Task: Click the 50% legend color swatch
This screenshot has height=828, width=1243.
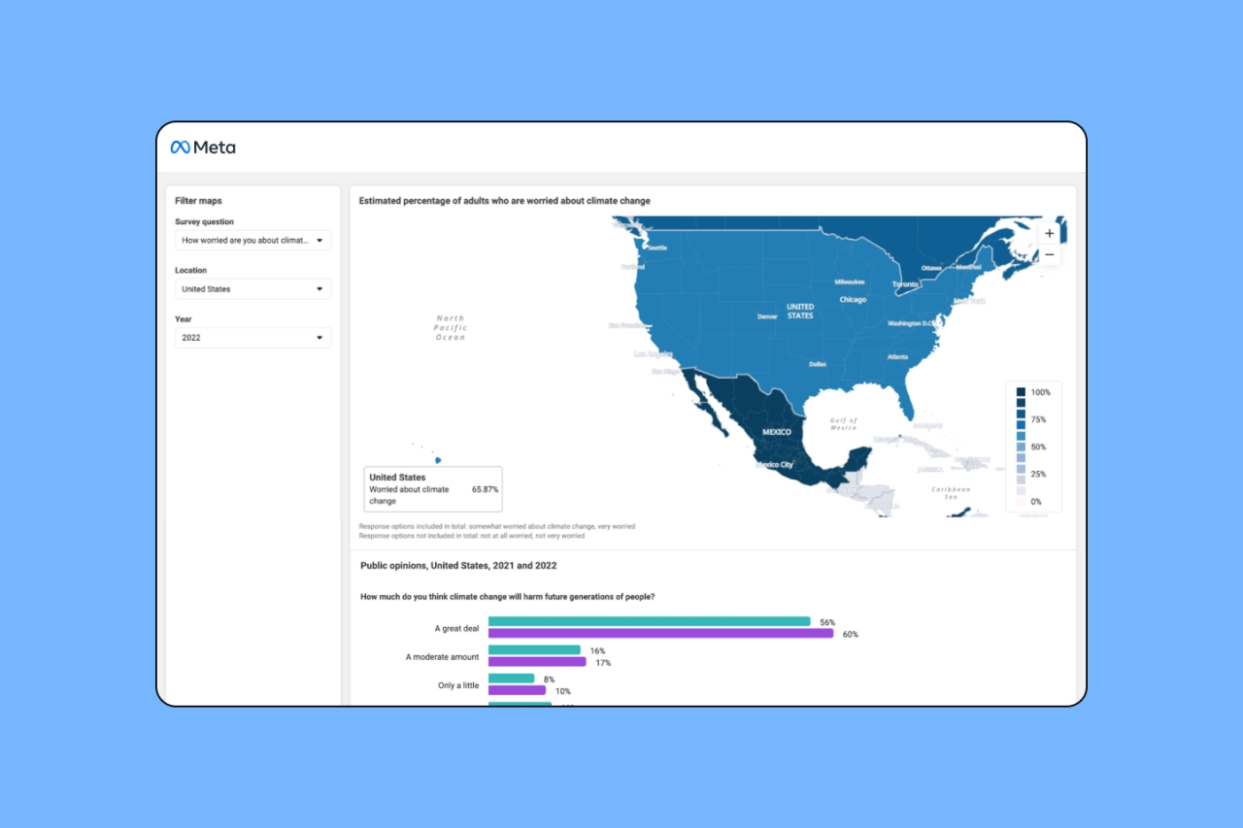Action: click(x=1021, y=447)
